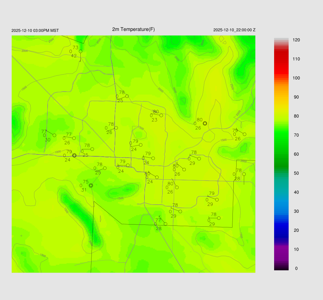Click the station marker reading 78 and 28
Image resolution: width=323 pixels, height=300 pixels.
244,174
